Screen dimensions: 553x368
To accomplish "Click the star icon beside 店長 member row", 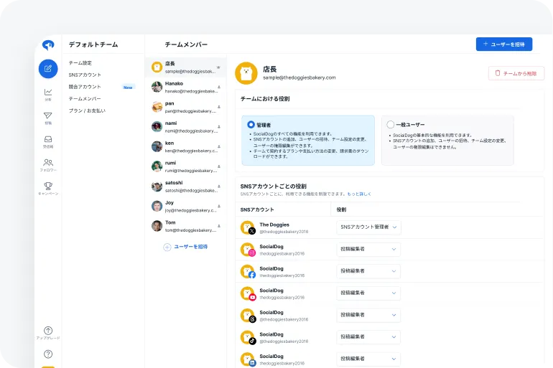I will click(218, 67).
